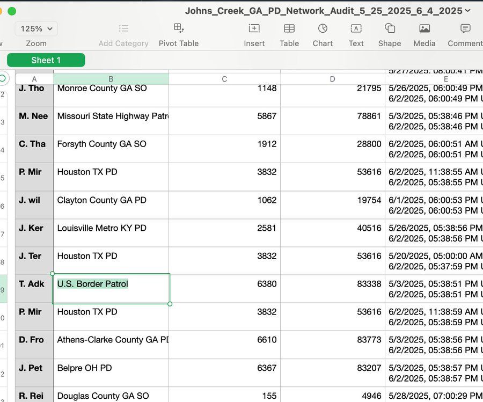Click the cell with value 6610

point(224,345)
